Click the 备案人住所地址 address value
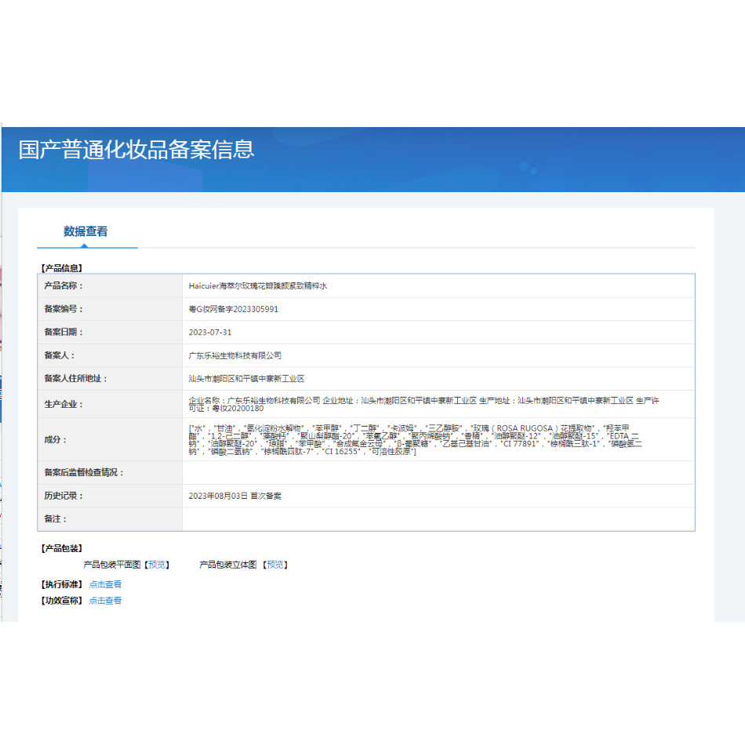745x745 pixels. (246, 379)
